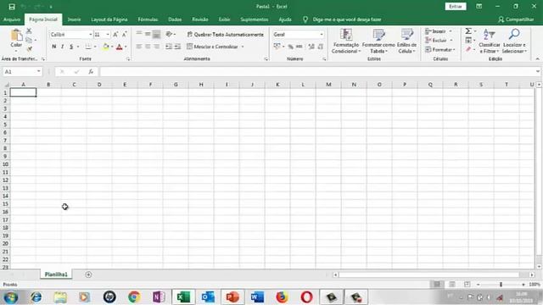Open Formatação Condicional menu

point(346,42)
